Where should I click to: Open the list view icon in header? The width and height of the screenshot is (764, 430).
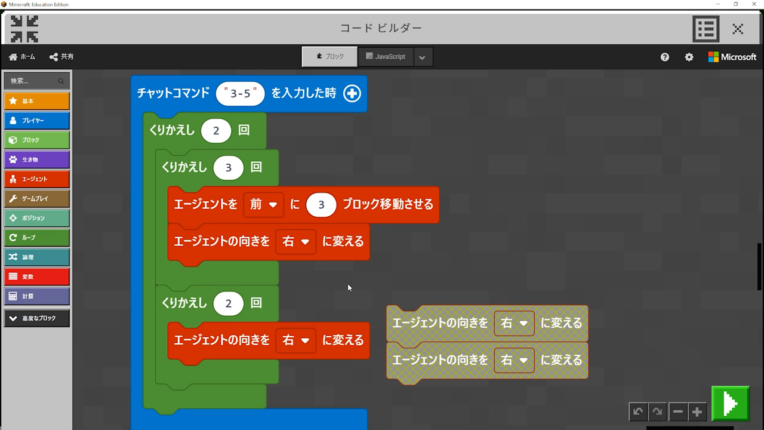tap(706, 29)
